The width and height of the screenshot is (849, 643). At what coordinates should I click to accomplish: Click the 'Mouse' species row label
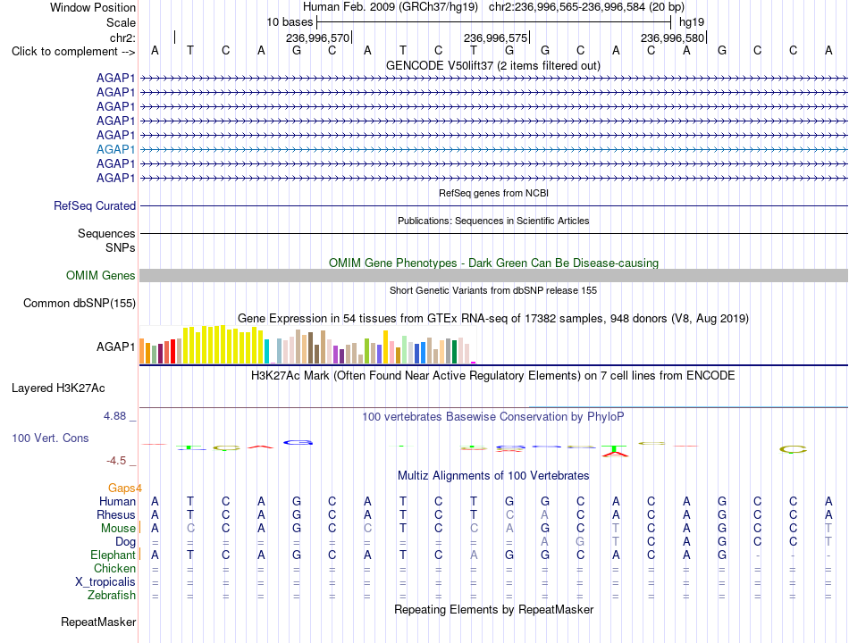(x=118, y=529)
